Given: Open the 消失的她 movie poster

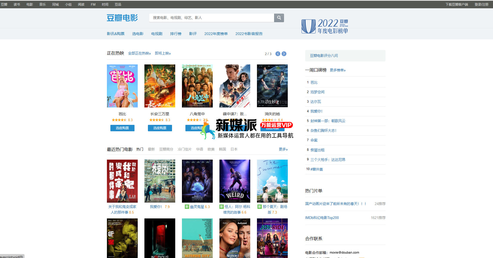Looking at the screenshot, I should click(272, 86).
